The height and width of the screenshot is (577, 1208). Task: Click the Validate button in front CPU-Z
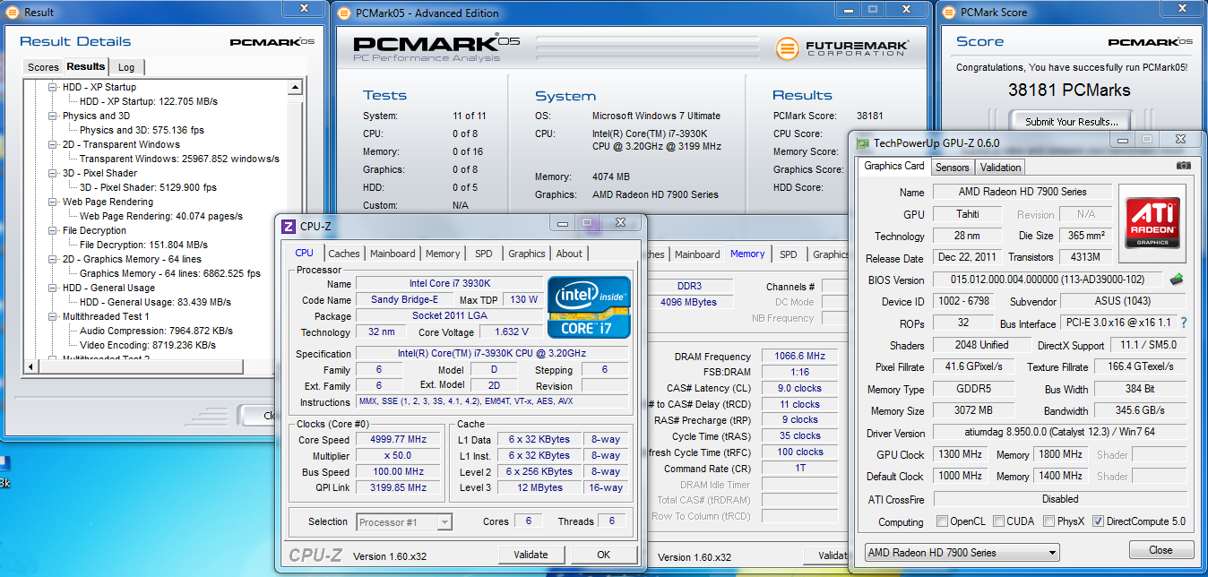(531, 555)
